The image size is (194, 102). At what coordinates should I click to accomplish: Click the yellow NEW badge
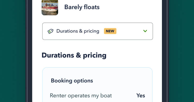pyautogui.click(x=110, y=31)
